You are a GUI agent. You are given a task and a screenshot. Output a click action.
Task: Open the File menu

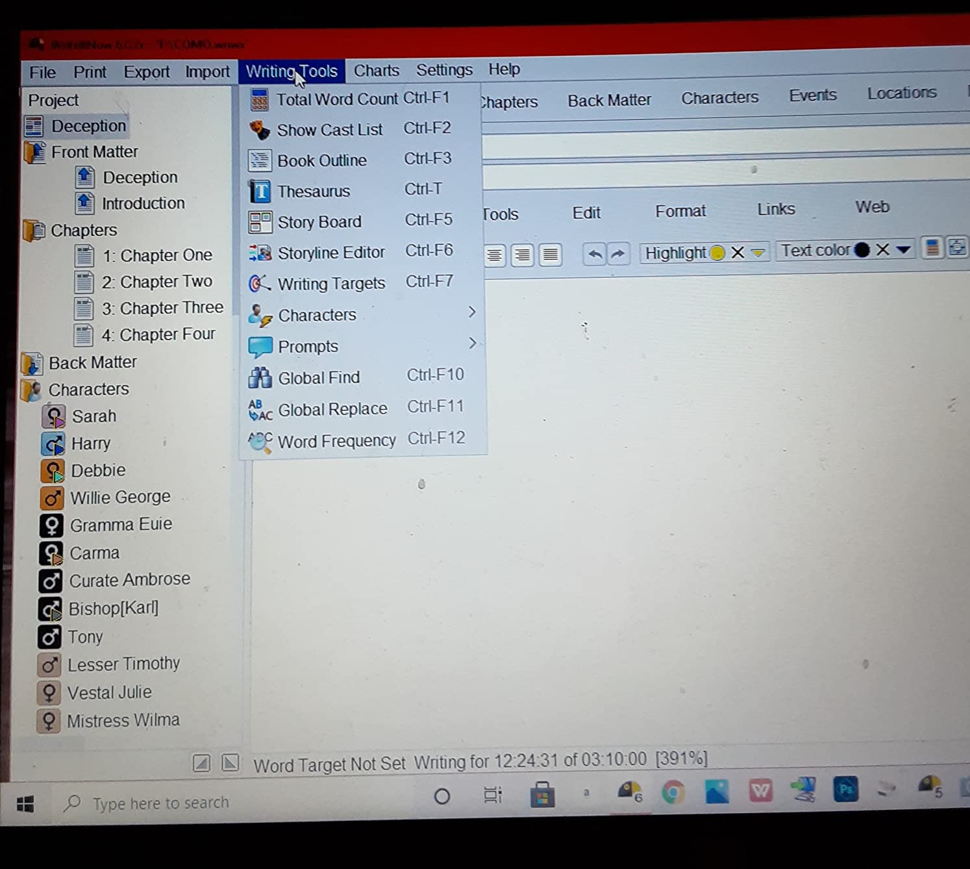[x=42, y=72]
